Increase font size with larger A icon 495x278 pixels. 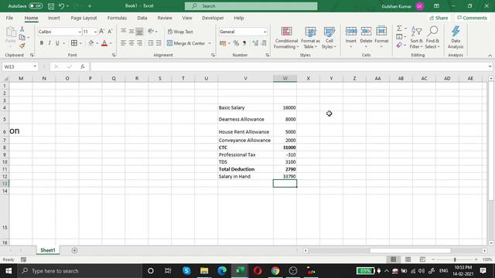pos(101,32)
